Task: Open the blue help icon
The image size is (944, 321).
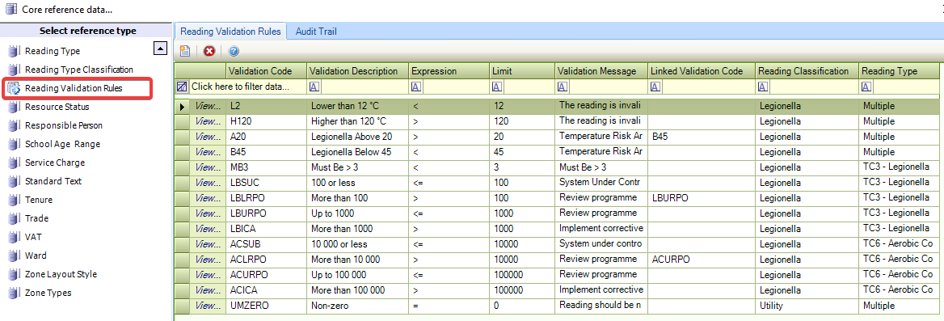Action: (234, 51)
